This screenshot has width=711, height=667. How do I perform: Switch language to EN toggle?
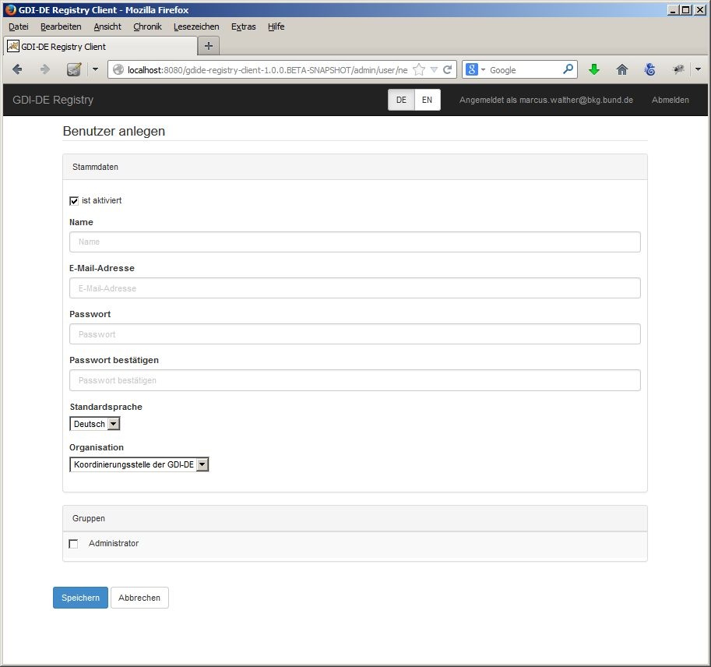[x=427, y=100]
